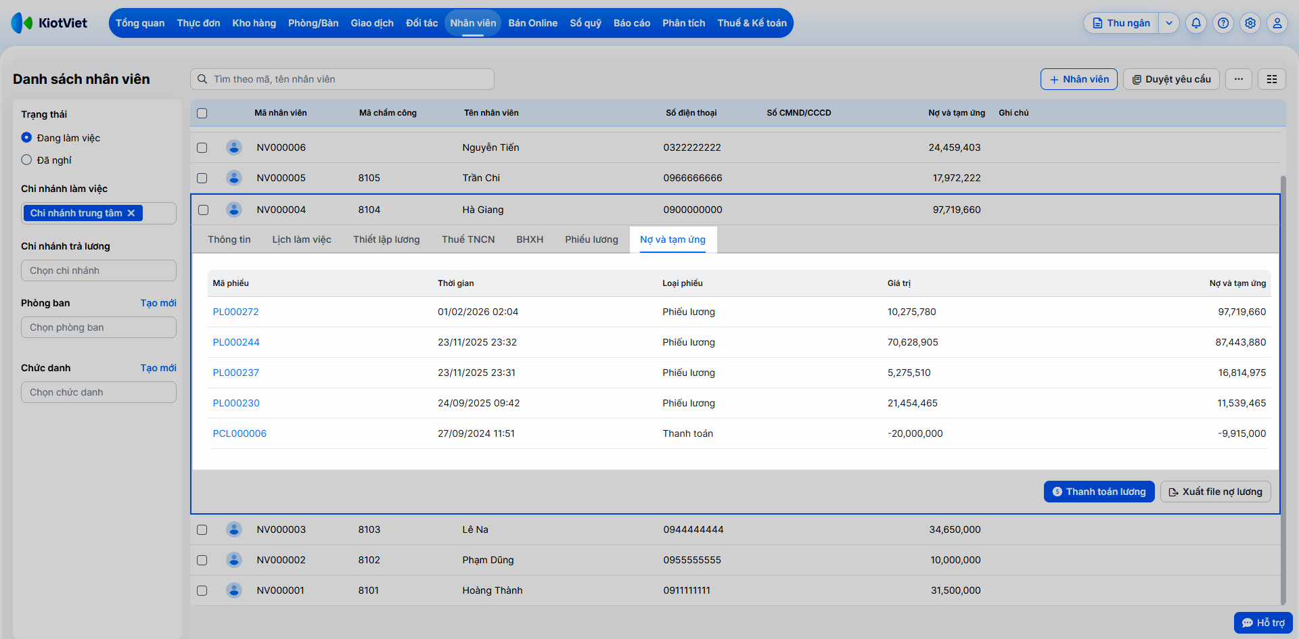The image size is (1299, 639).
Task: Click the add Nhân viên button
Action: point(1079,79)
